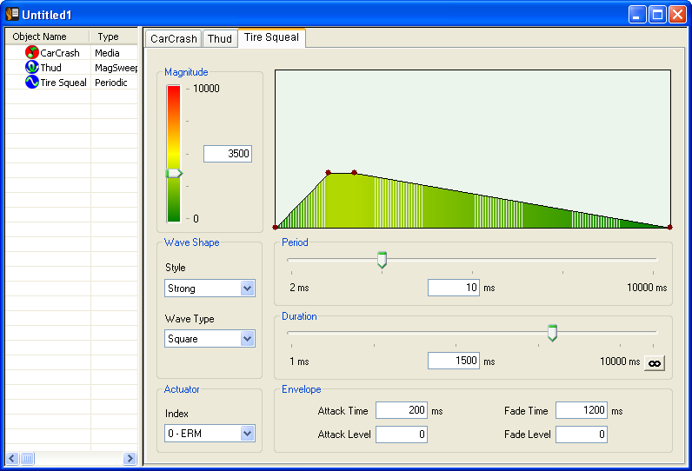The image size is (692, 471).
Task: Select the CarCrash row name
Action: pos(60,53)
